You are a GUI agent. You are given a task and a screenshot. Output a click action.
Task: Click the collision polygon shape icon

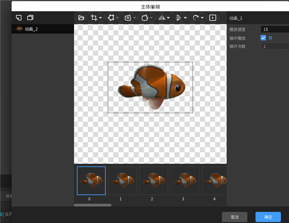[x=145, y=18]
